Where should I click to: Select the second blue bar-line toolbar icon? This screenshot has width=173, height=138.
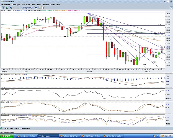[25, 8]
